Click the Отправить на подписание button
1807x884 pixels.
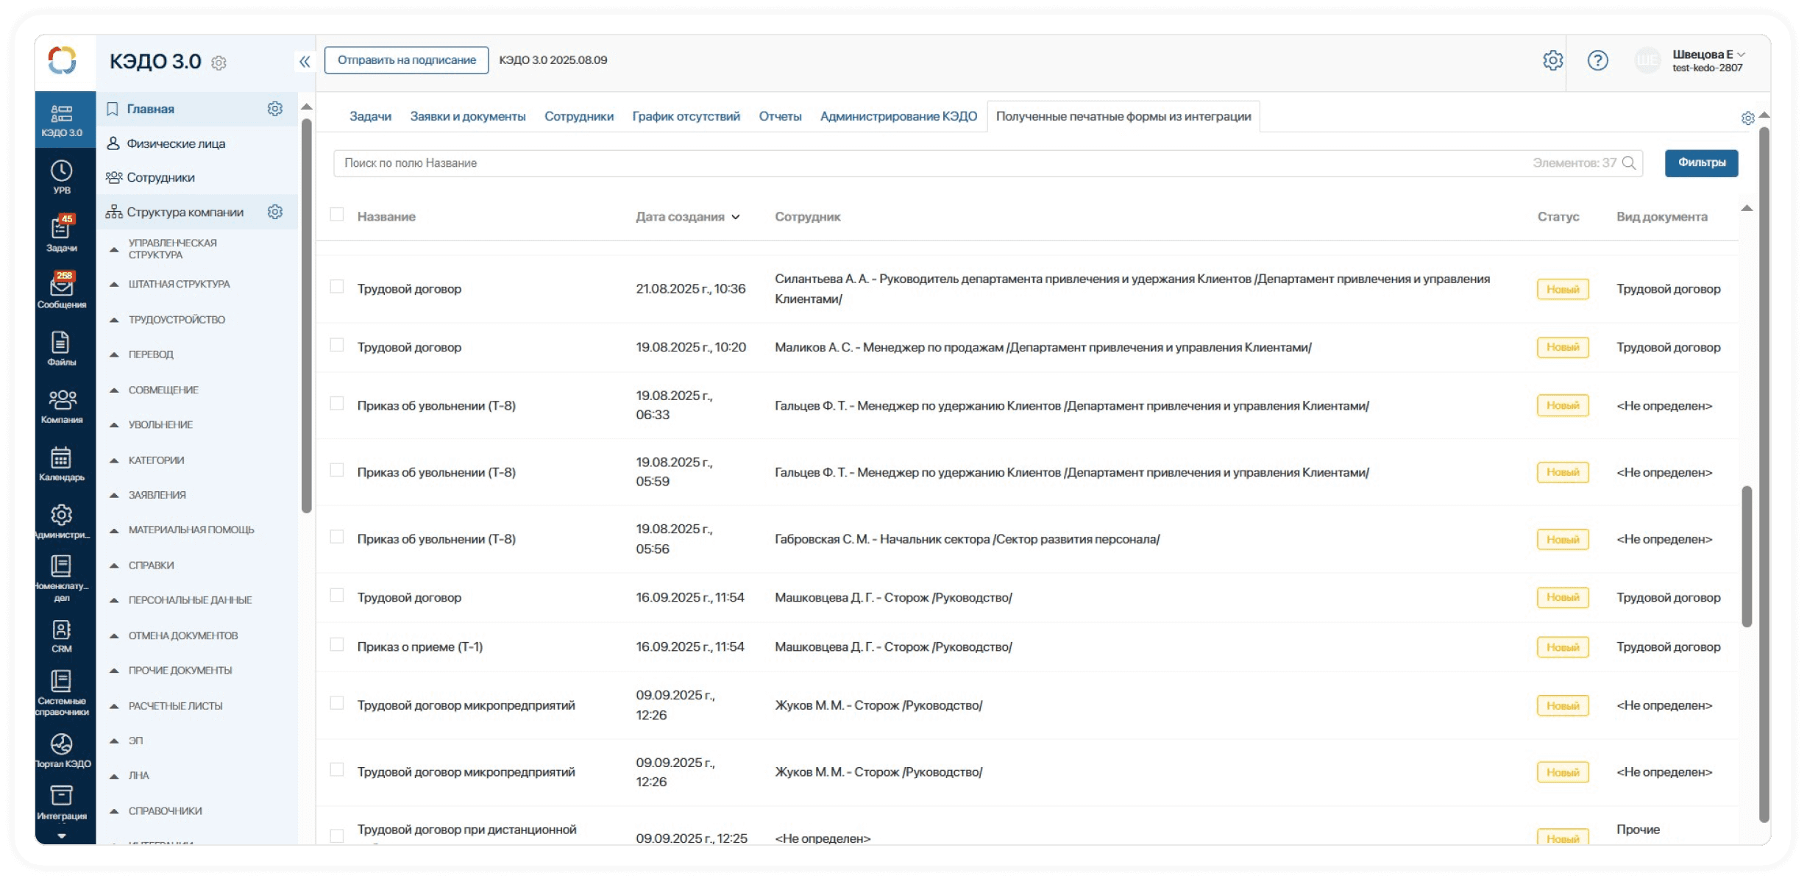pyautogui.click(x=406, y=60)
